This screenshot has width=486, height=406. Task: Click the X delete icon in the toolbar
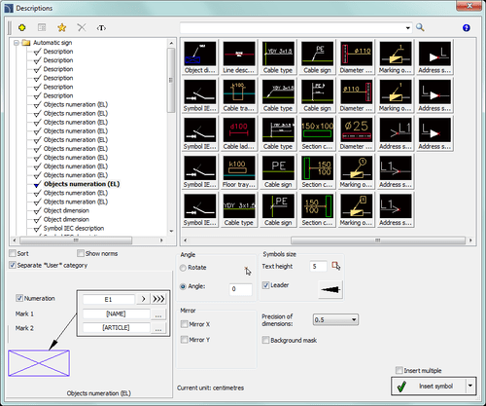click(82, 28)
